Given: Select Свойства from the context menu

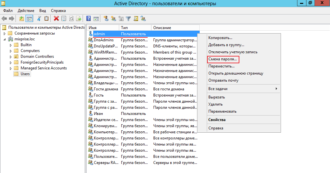Looking at the screenshot, I should (x=217, y=120).
